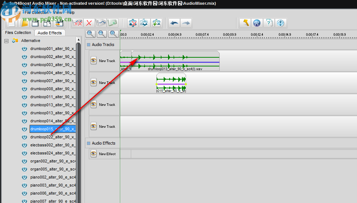Click the Redo arrow icon
Image resolution: width=357 pixels, height=203 pixels.
[x=186, y=23]
